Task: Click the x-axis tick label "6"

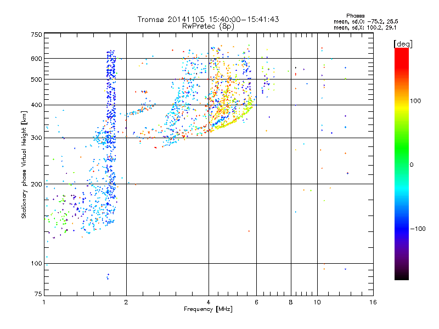Action: pyautogui.click(x=256, y=302)
